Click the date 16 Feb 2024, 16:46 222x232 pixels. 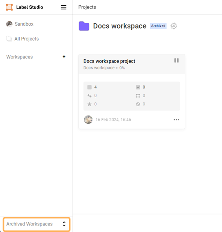pos(113,120)
